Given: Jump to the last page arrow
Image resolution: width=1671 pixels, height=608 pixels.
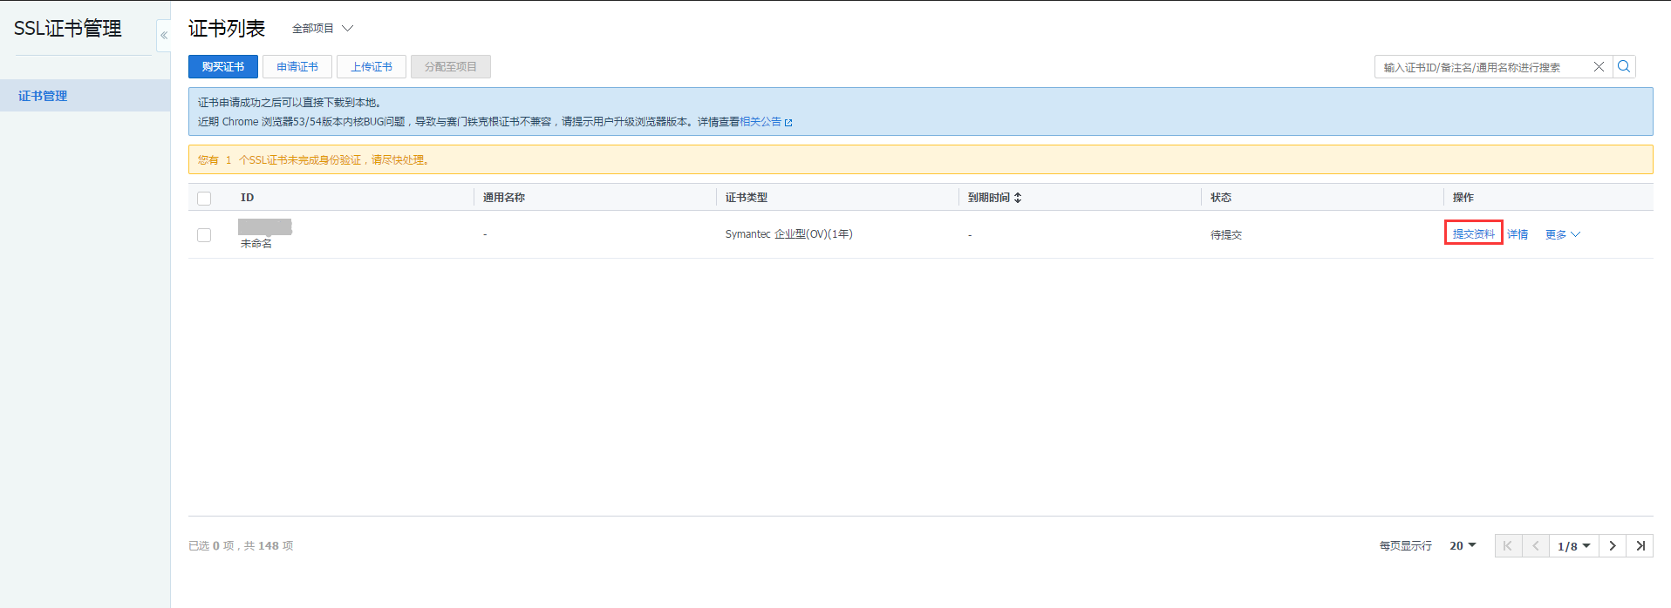Looking at the screenshot, I should click(1640, 546).
